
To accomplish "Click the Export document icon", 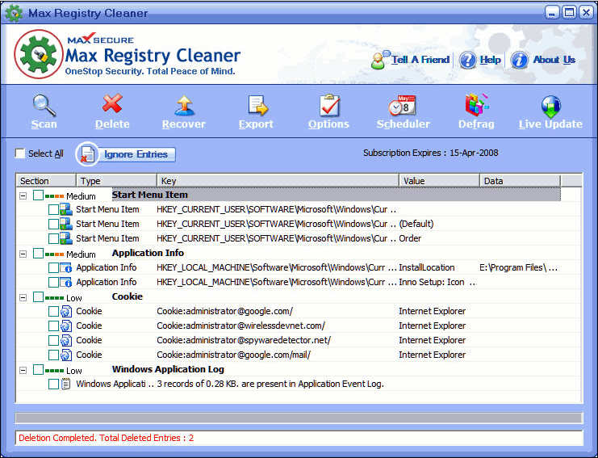I will pos(257,105).
